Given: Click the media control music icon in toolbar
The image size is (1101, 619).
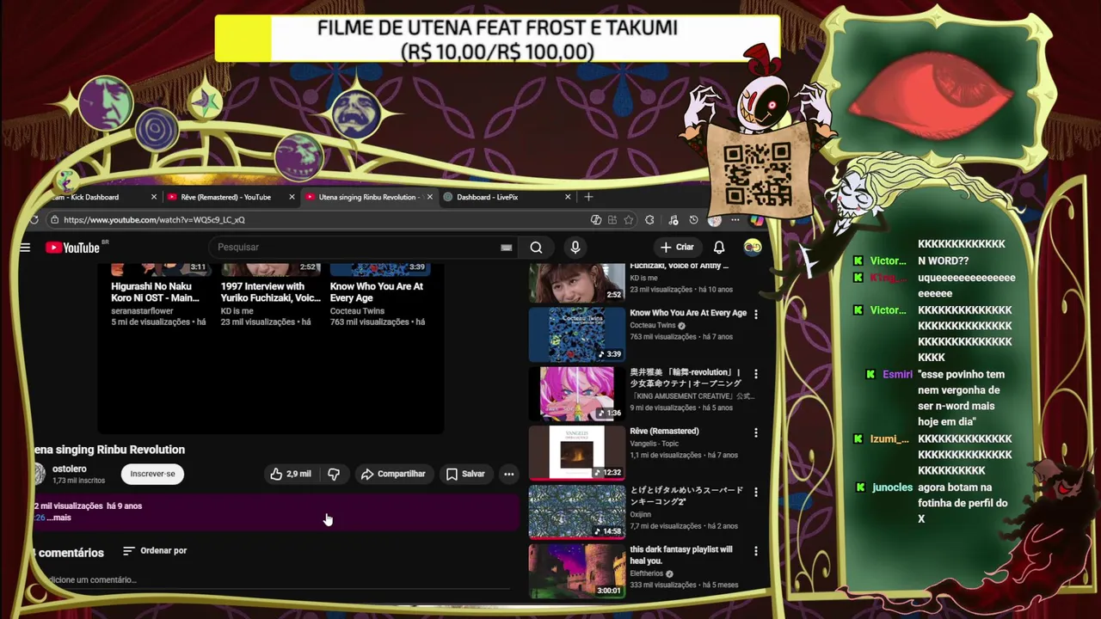Looking at the screenshot, I should (x=673, y=220).
